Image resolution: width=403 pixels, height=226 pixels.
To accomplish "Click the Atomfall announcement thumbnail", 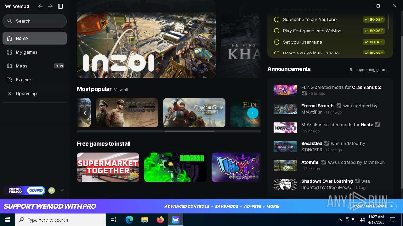I will (285, 165).
